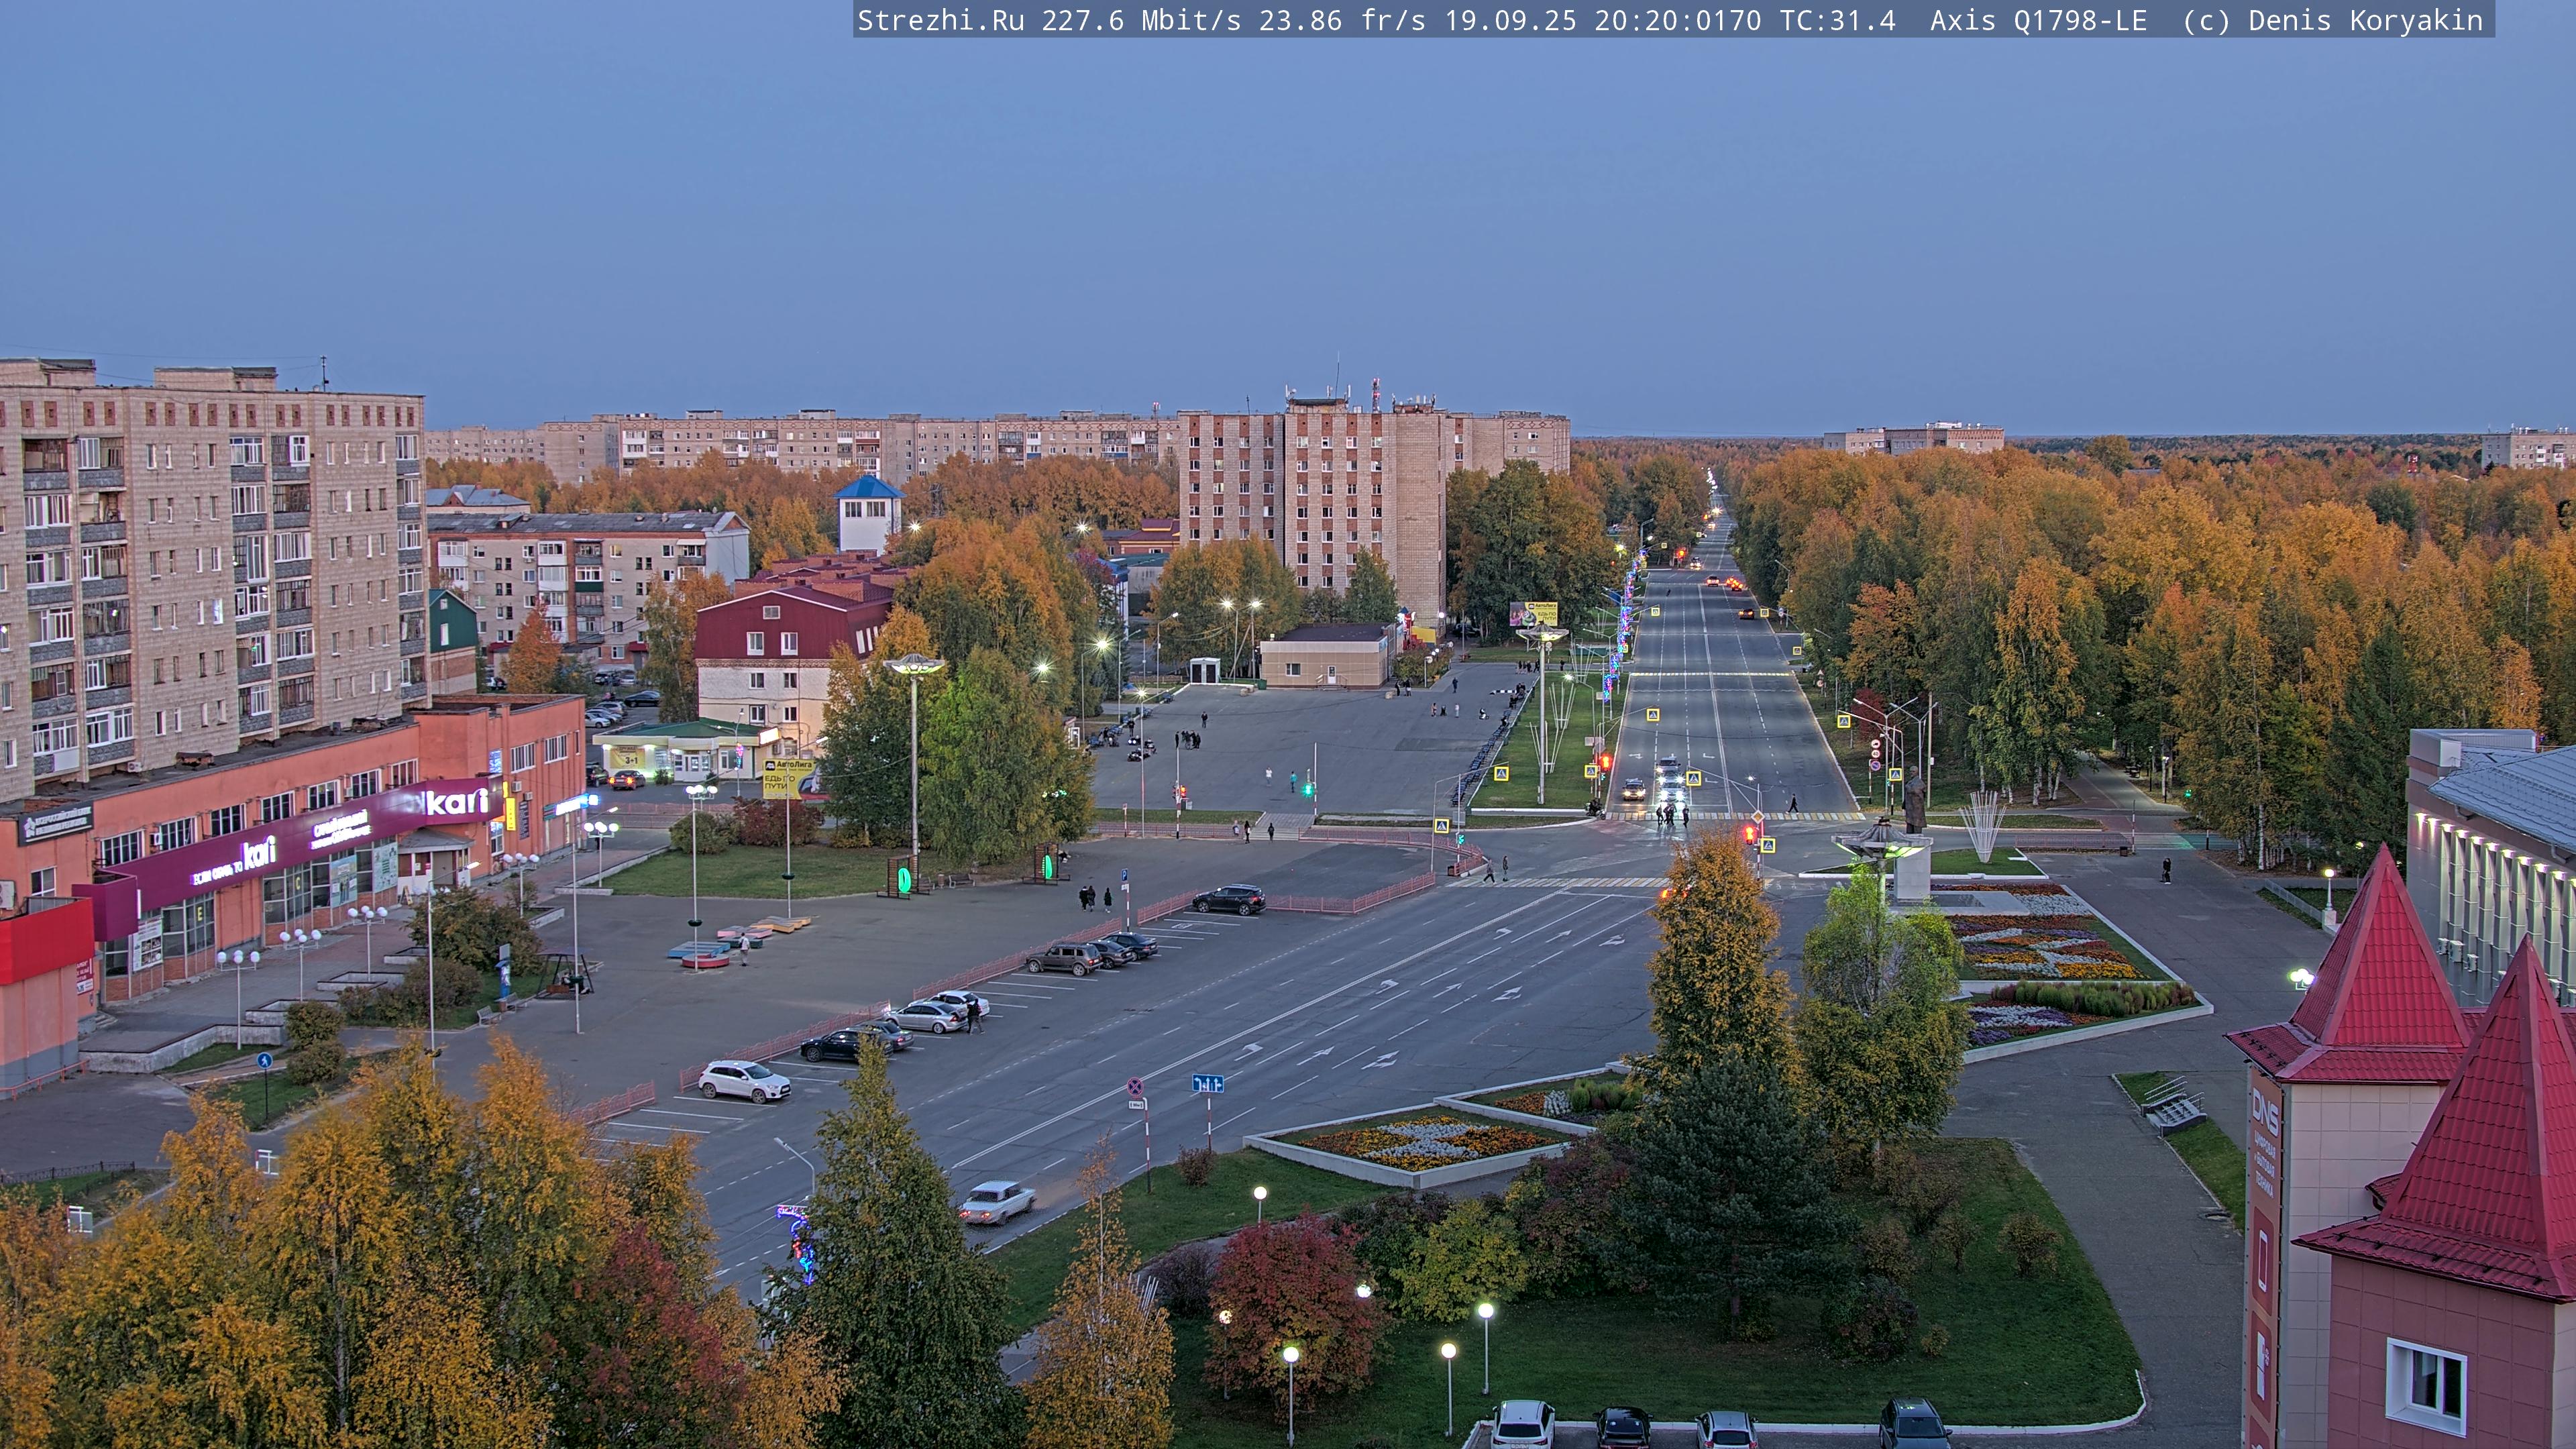Click the Axis Q1798-LE camera label
Screen dimensions: 2576x1449
[2038, 20]
